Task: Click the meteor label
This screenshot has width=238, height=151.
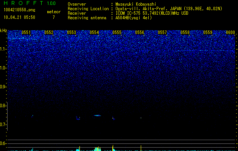Action: click(x=54, y=12)
